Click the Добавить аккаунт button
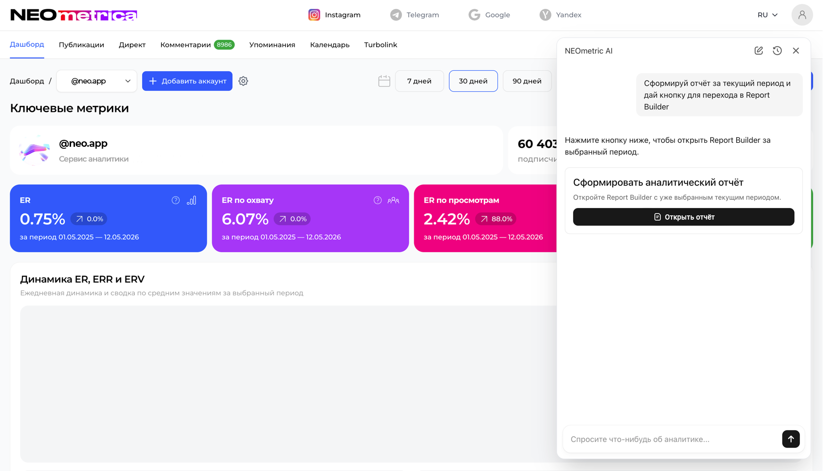This screenshot has height=471, width=823. click(187, 81)
